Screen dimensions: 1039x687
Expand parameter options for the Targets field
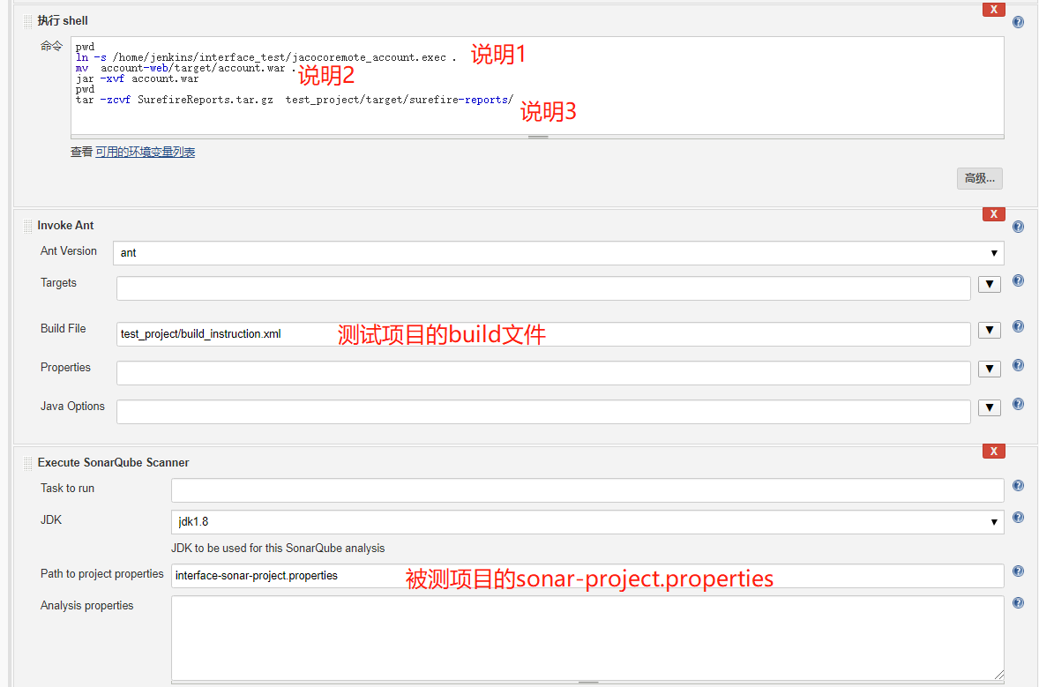[x=989, y=283]
